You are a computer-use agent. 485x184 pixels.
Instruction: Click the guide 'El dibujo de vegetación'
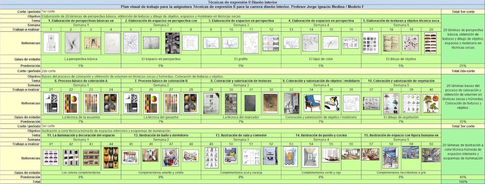tap(401, 117)
